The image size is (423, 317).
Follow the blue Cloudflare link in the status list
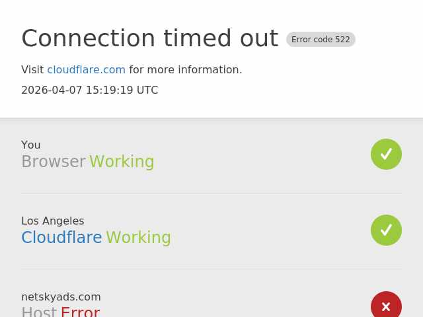pos(61,238)
